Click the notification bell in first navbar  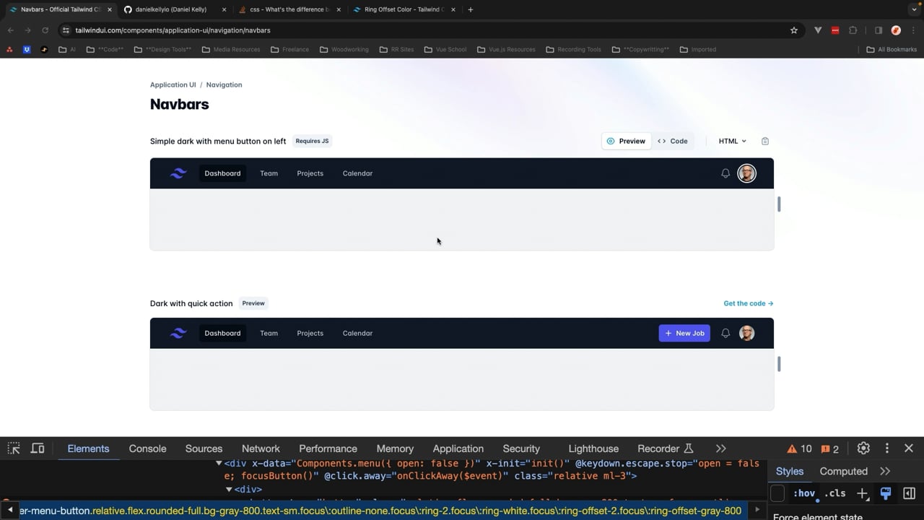pos(725,173)
